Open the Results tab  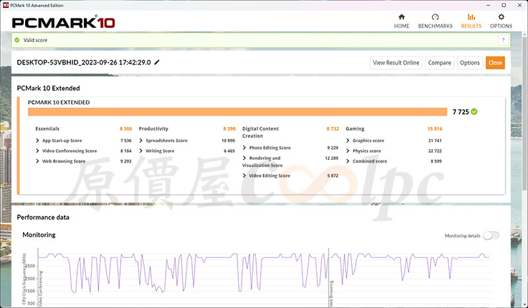(471, 21)
